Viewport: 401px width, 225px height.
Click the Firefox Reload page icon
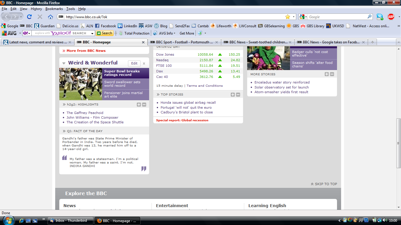coord(29,17)
